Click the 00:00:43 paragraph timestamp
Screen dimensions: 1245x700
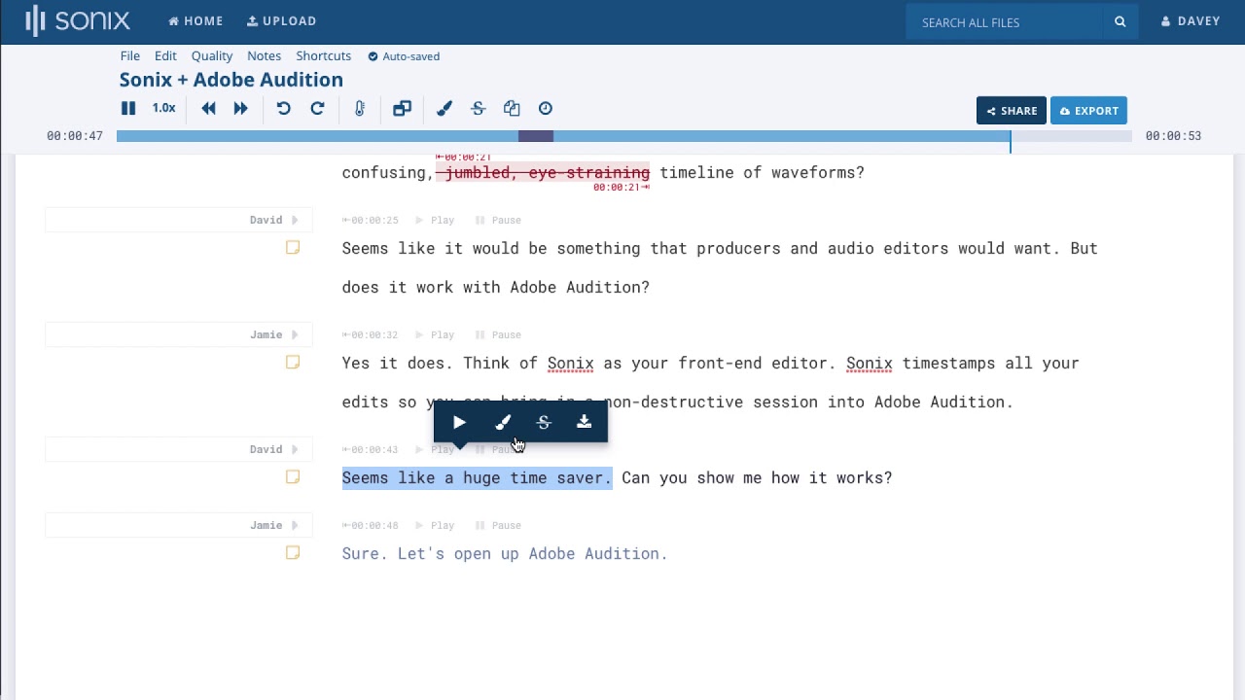(371, 450)
